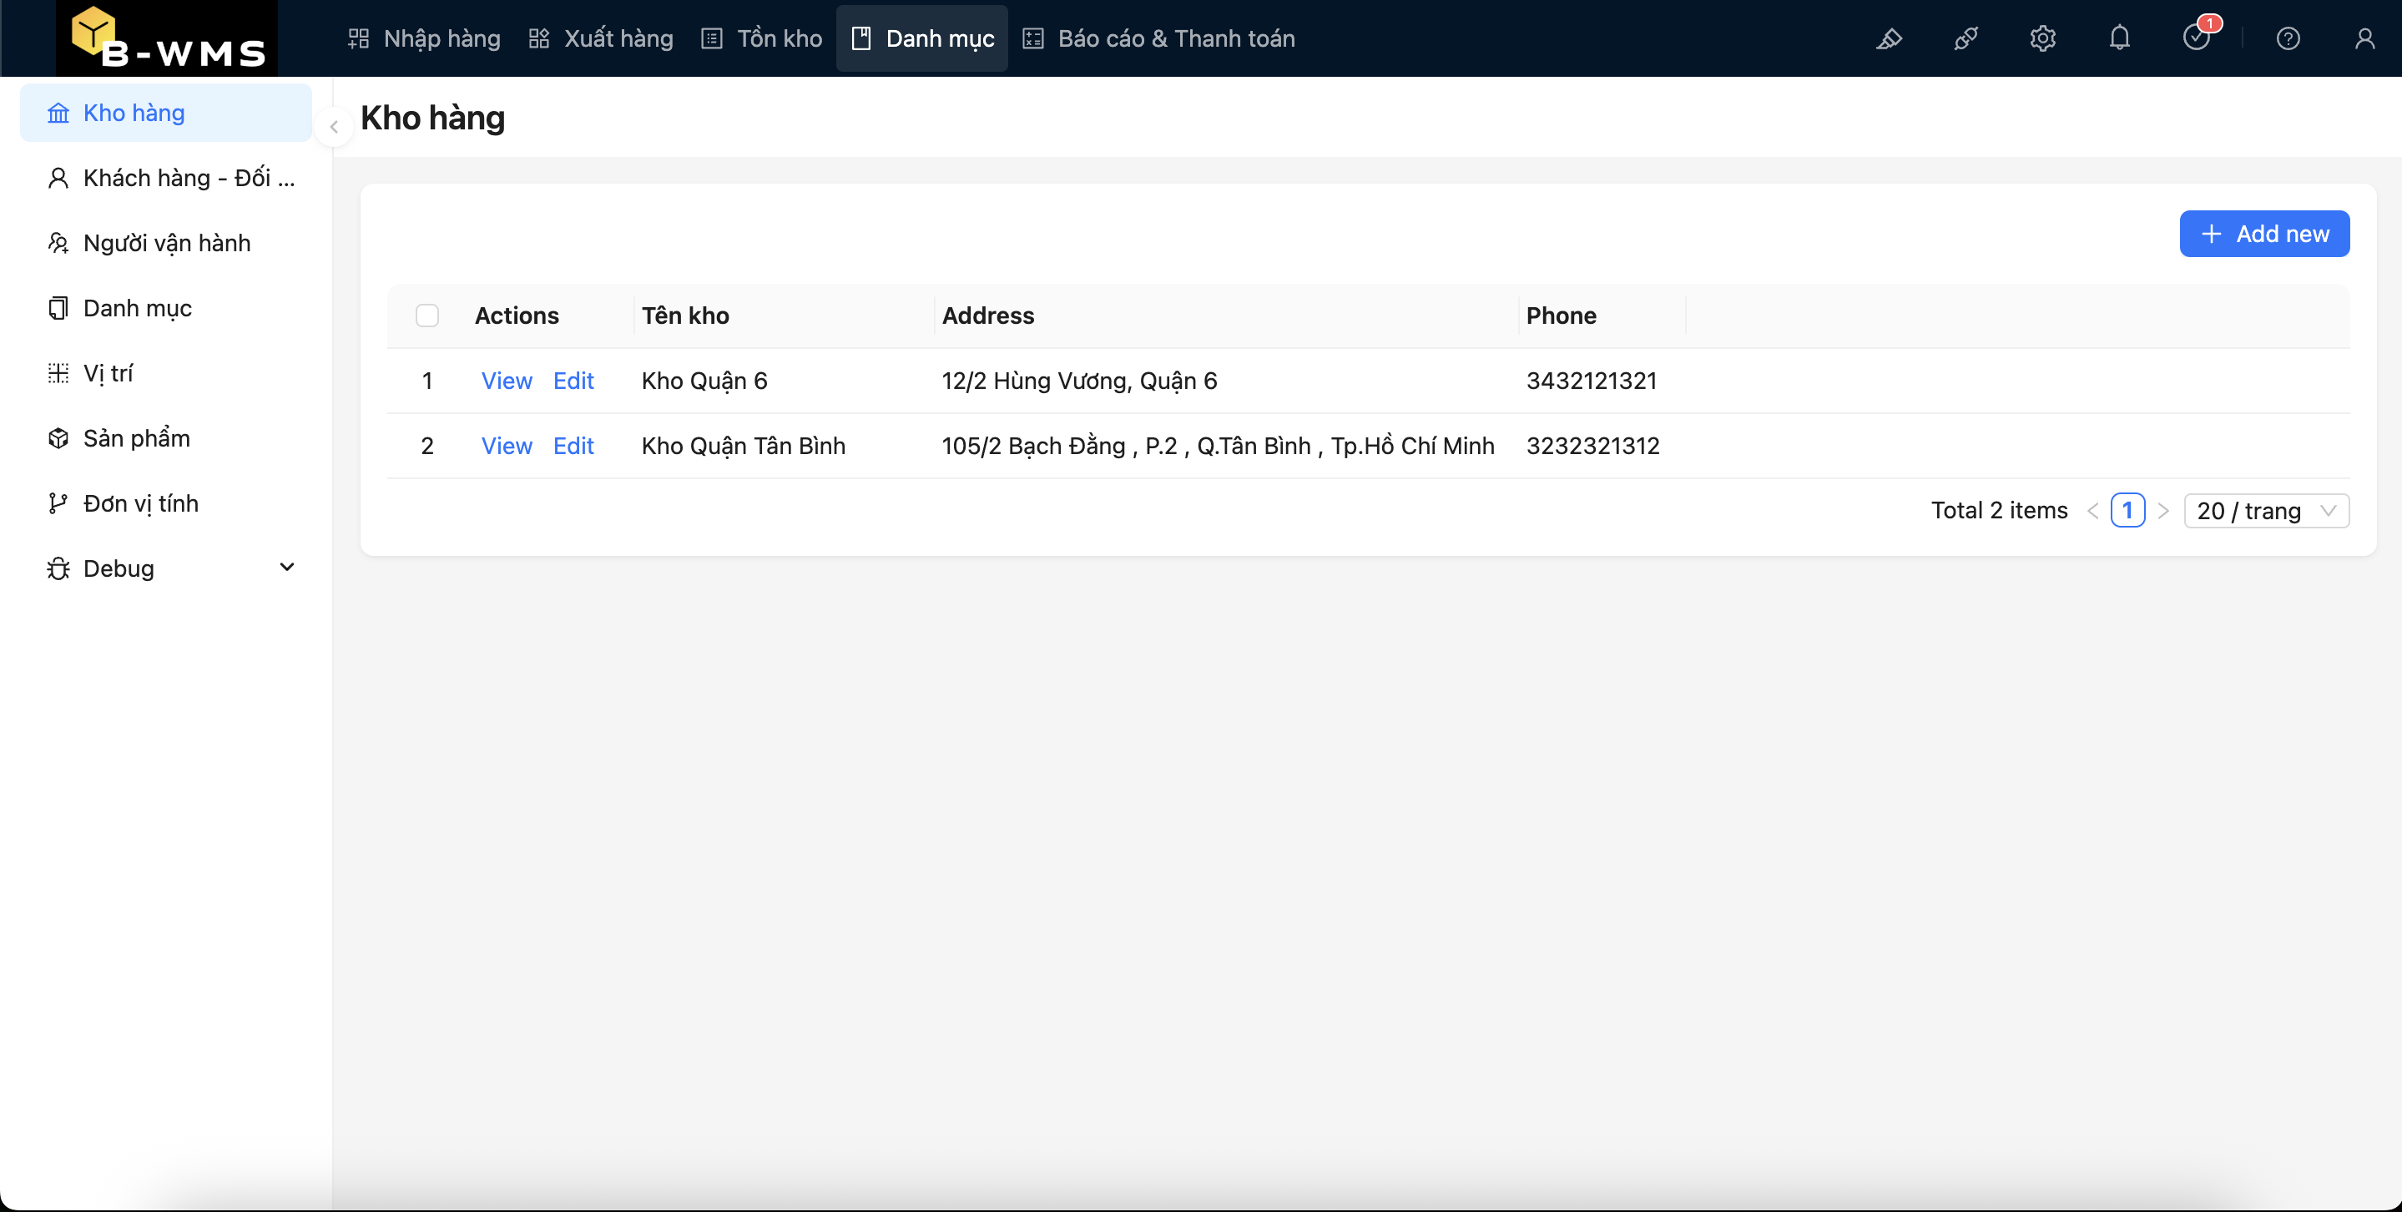Open notifications bell

(2119, 38)
